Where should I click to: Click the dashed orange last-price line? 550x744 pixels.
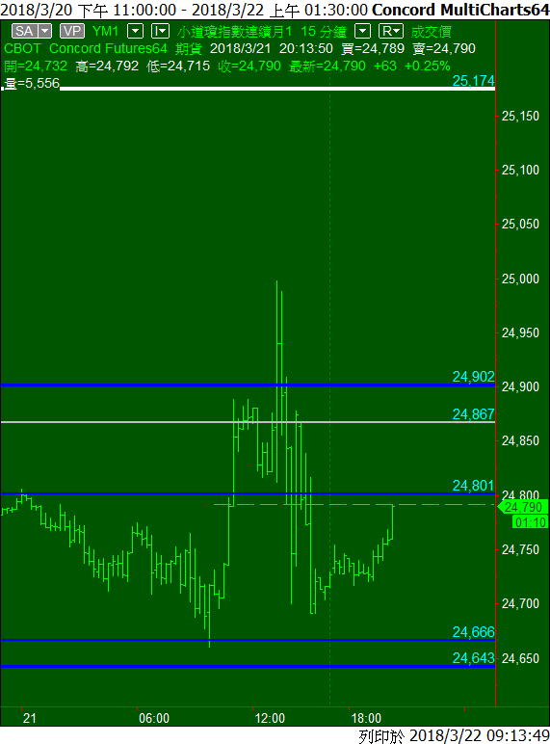354,504
